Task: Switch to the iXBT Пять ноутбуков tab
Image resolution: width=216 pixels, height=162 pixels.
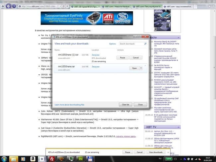Action: coord(148,7)
